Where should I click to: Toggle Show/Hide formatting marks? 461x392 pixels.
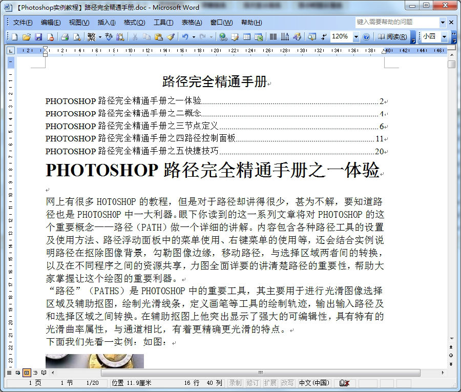coord(323,37)
